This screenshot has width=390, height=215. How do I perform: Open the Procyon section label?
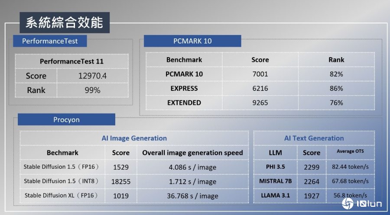pos(66,120)
